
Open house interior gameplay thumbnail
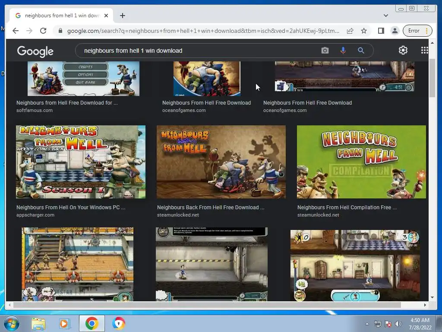point(355,265)
